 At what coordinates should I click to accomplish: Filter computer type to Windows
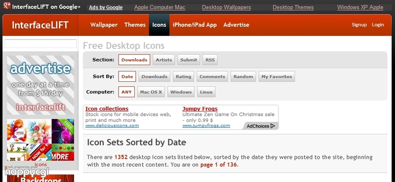(181, 92)
